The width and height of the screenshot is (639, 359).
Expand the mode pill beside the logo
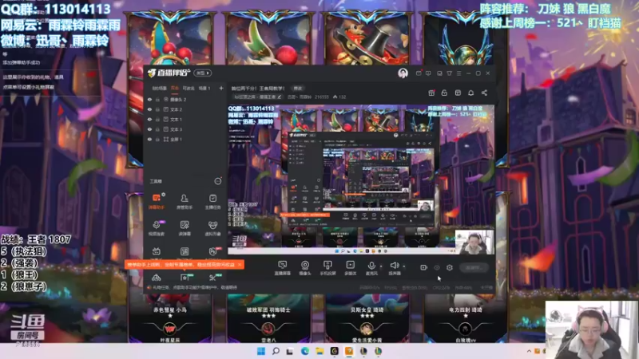coord(203,73)
